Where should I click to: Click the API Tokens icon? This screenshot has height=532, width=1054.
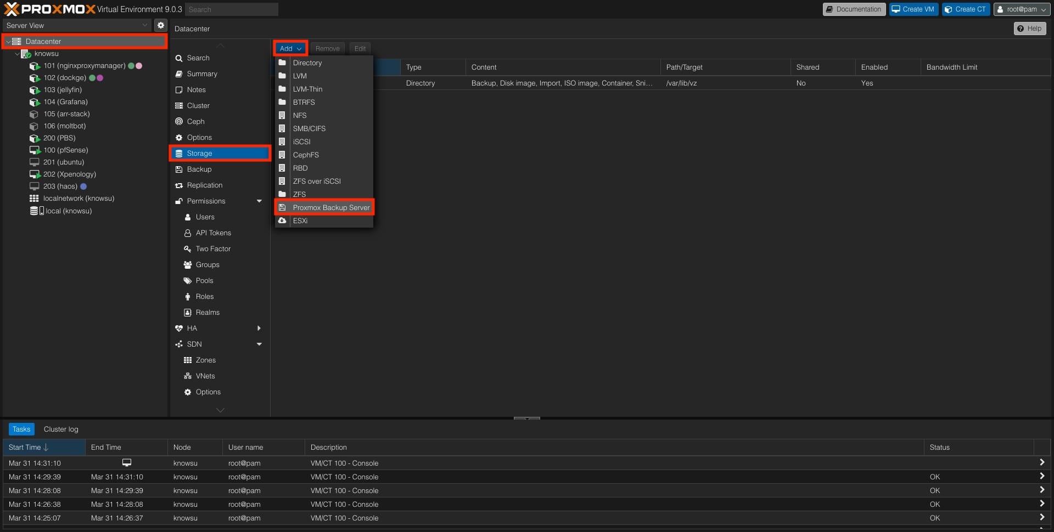(188, 233)
